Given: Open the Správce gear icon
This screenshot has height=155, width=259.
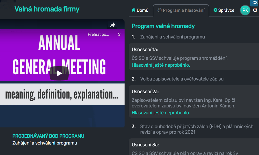Looking at the screenshot, I should tap(215, 10).
